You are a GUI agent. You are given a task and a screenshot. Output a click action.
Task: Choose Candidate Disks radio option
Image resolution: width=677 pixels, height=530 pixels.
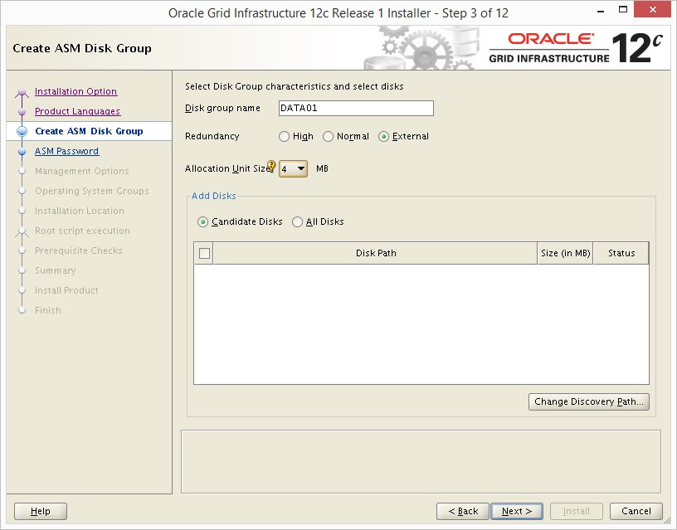202,221
